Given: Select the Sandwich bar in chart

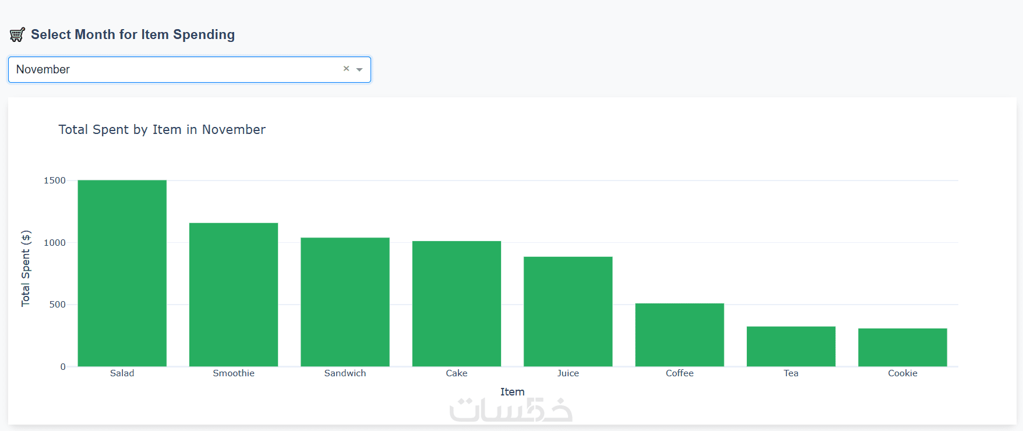Looking at the screenshot, I should (x=345, y=302).
